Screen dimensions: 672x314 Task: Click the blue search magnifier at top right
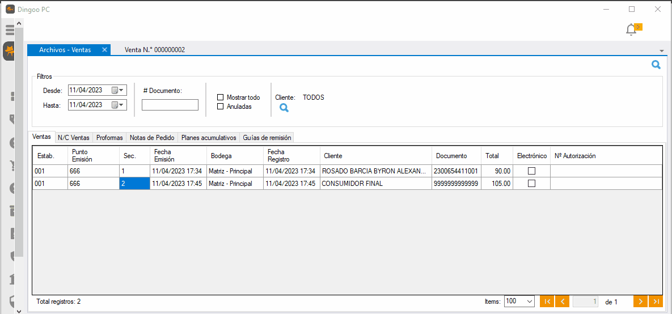656,65
